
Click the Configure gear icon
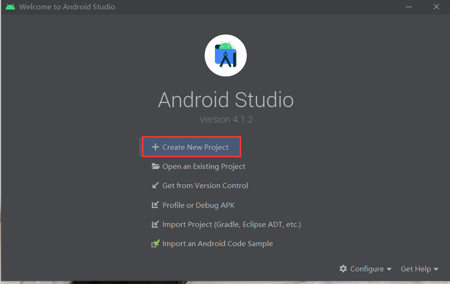[x=343, y=269]
